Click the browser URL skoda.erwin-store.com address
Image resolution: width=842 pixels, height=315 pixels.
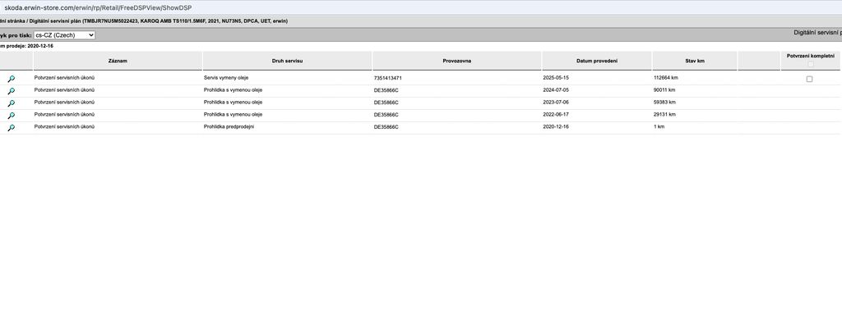(x=98, y=7)
